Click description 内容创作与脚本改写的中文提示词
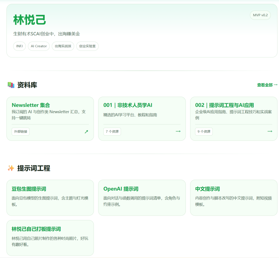Image resolution: width=279 pixels, height=258 pixels. pos(234,201)
